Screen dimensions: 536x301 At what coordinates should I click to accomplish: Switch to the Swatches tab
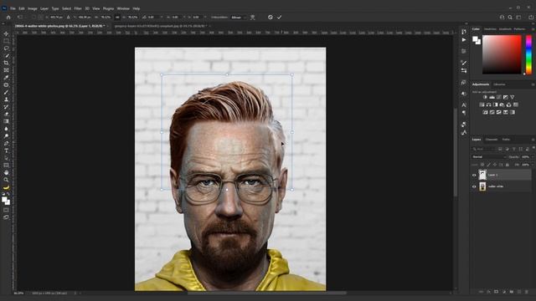click(x=490, y=29)
